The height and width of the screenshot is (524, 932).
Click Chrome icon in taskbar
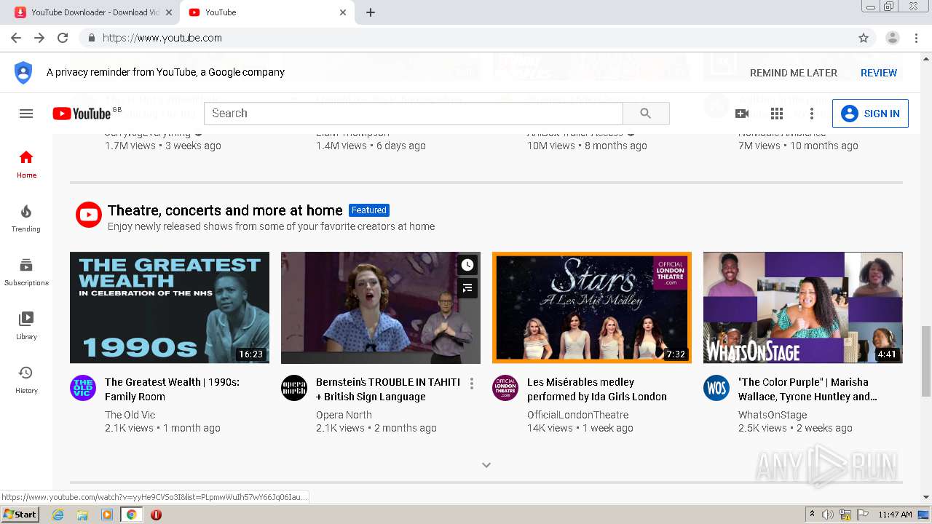pos(131,515)
